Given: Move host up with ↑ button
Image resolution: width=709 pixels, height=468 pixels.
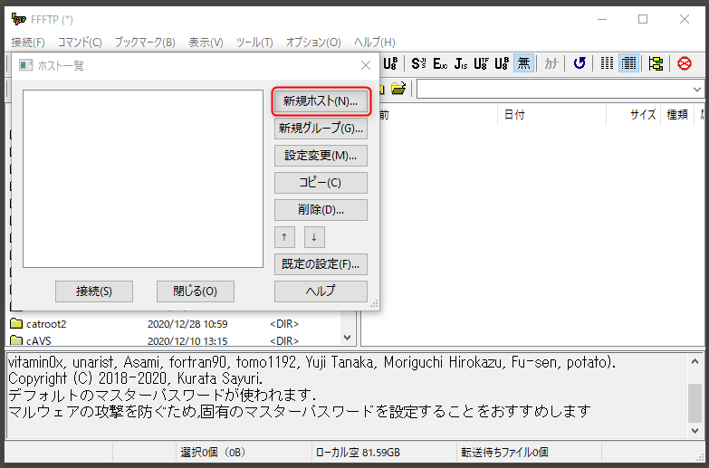Looking at the screenshot, I should [284, 237].
